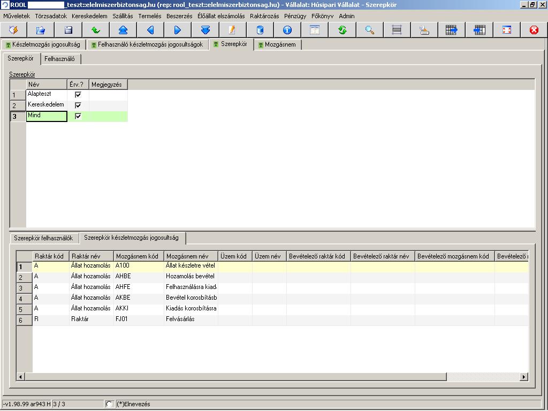Click the save floppy disk toolbar icon
This screenshot has width=548, height=411.
[68, 30]
